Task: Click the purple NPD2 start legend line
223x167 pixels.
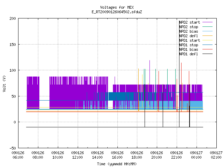Action: (208, 22)
